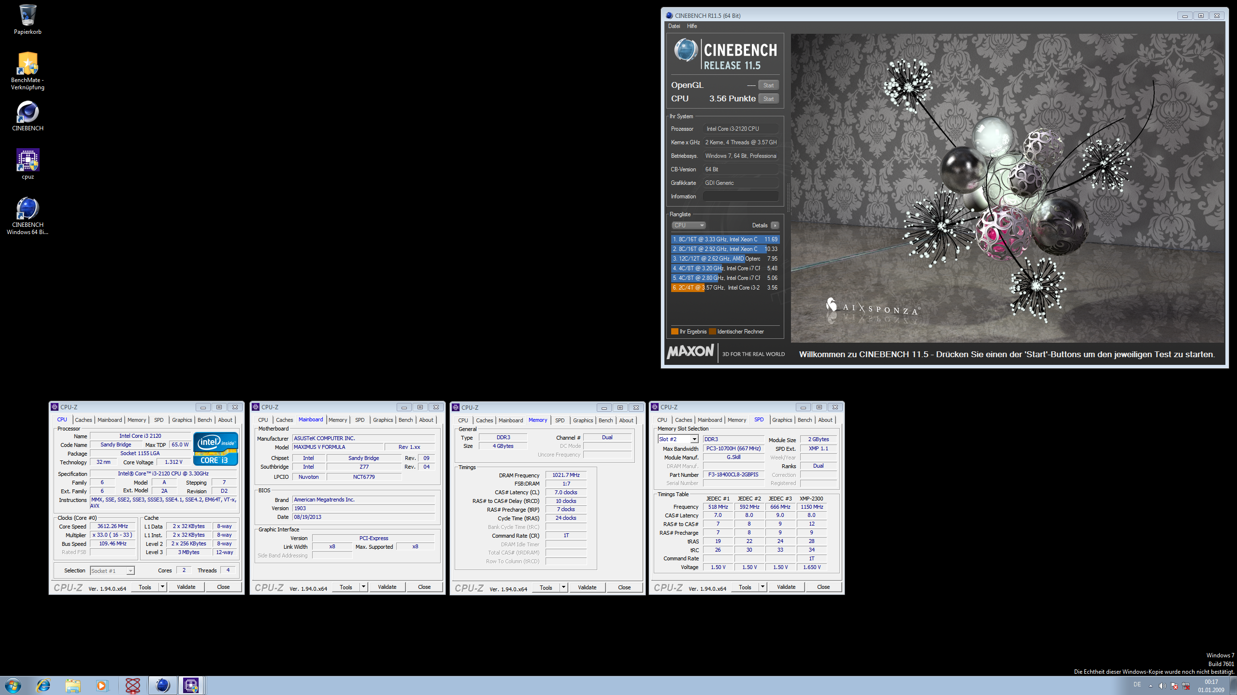
Task: Open the CPU ranking type dropdown
Action: tap(689, 225)
